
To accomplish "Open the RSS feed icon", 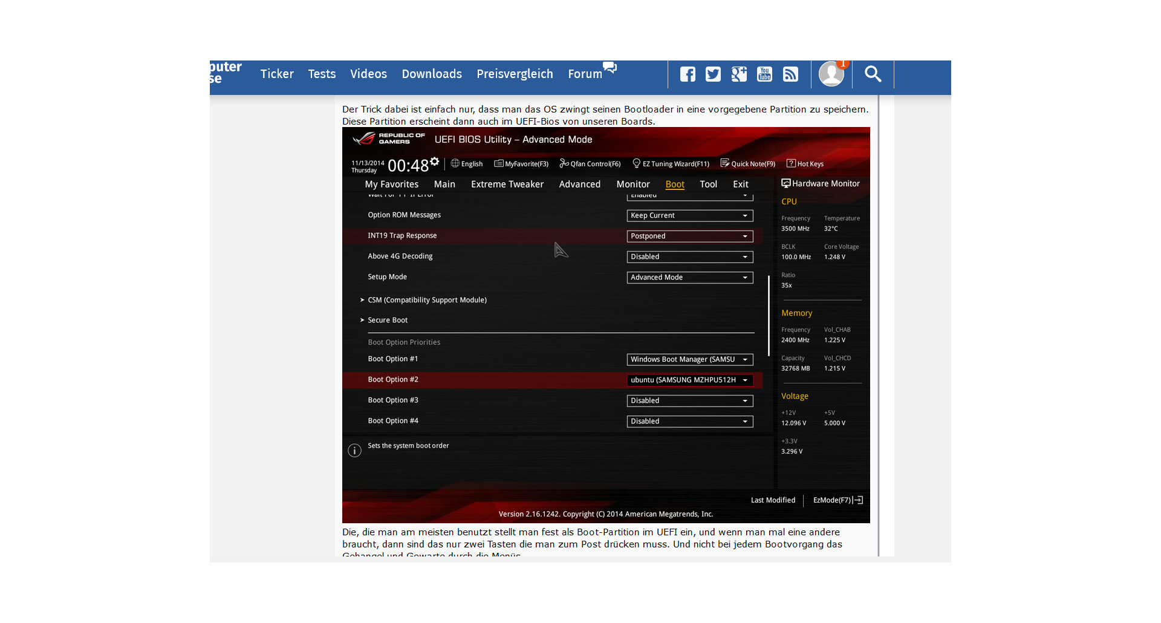I will pos(790,74).
